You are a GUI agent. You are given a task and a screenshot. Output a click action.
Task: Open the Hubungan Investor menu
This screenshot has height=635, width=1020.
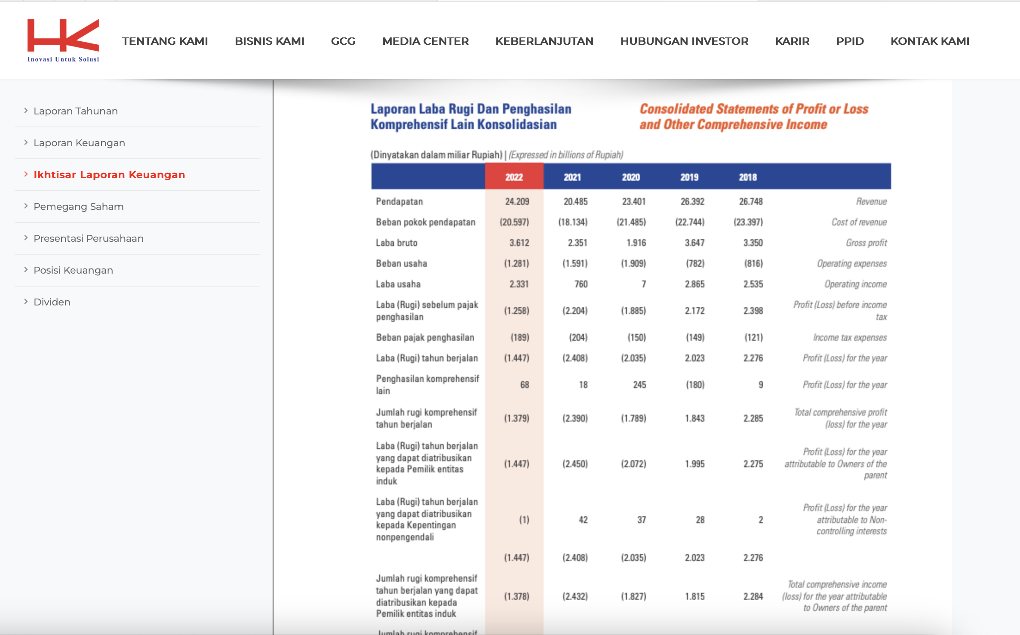point(684,41)
